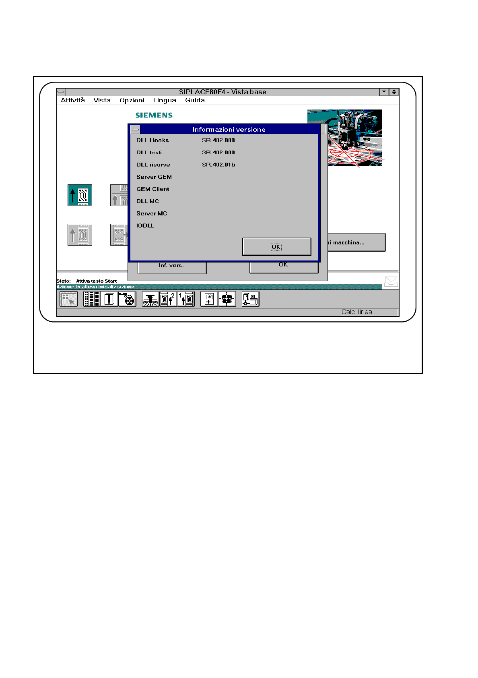Open Informazioni versione dialog system menu box
Viewport: 478px width, 678px height.
coord(135,130)
